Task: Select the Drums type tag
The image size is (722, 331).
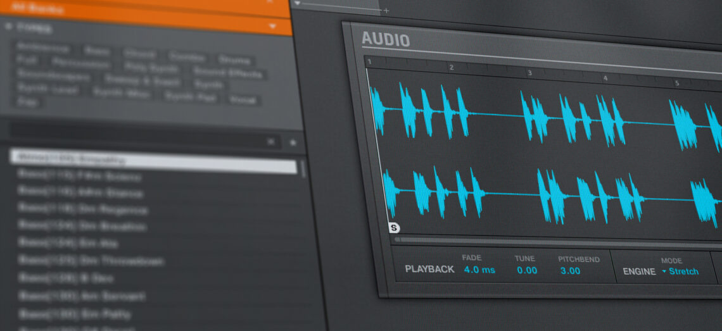Action: 234,60
